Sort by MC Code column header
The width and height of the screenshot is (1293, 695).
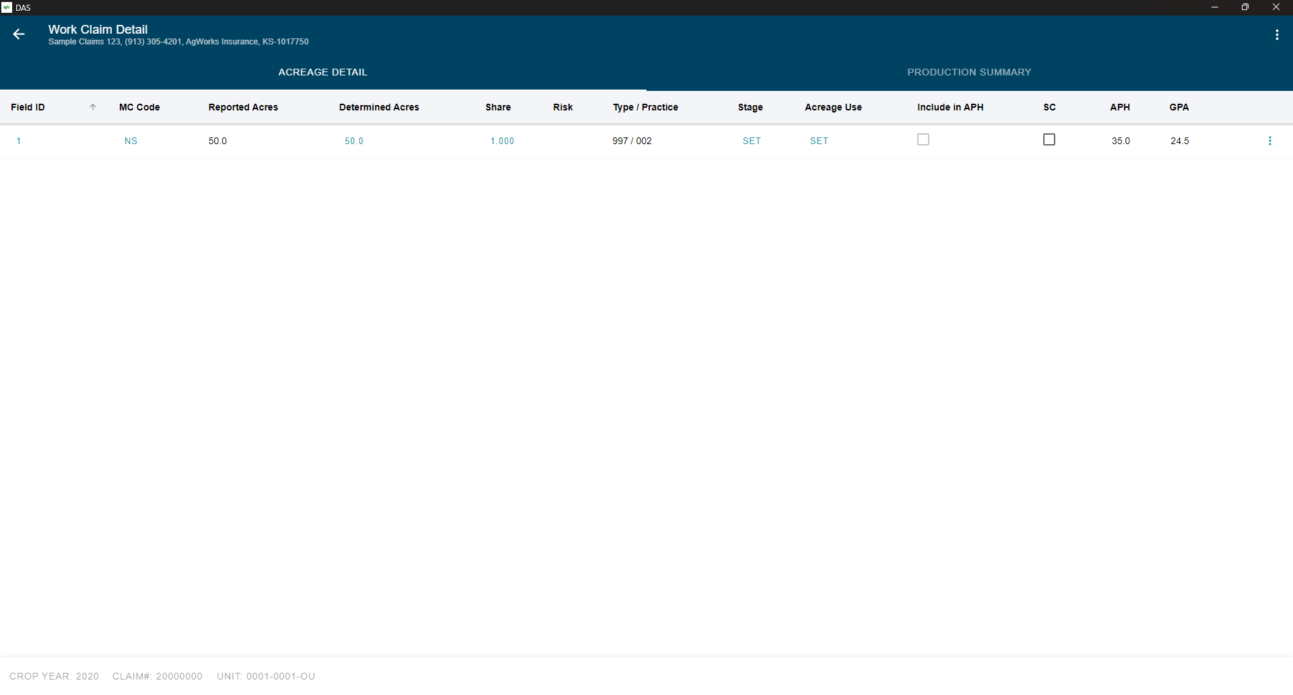click(139, 107)
